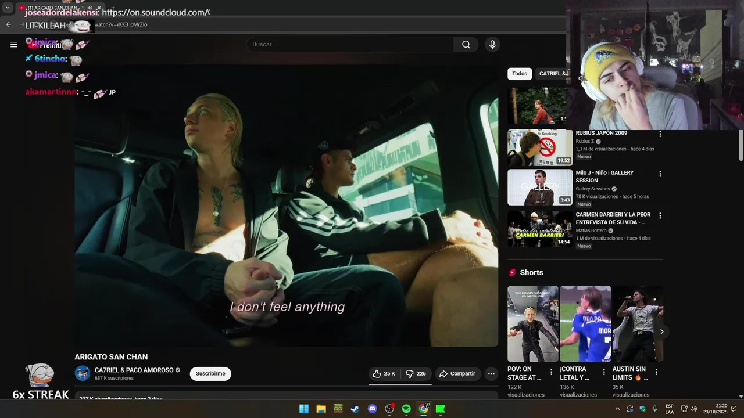The width and height of the screenshot is (744, 418).
Task: Open OBS icon with red badge
Action: pyautogui.click(x=389, y=409)
